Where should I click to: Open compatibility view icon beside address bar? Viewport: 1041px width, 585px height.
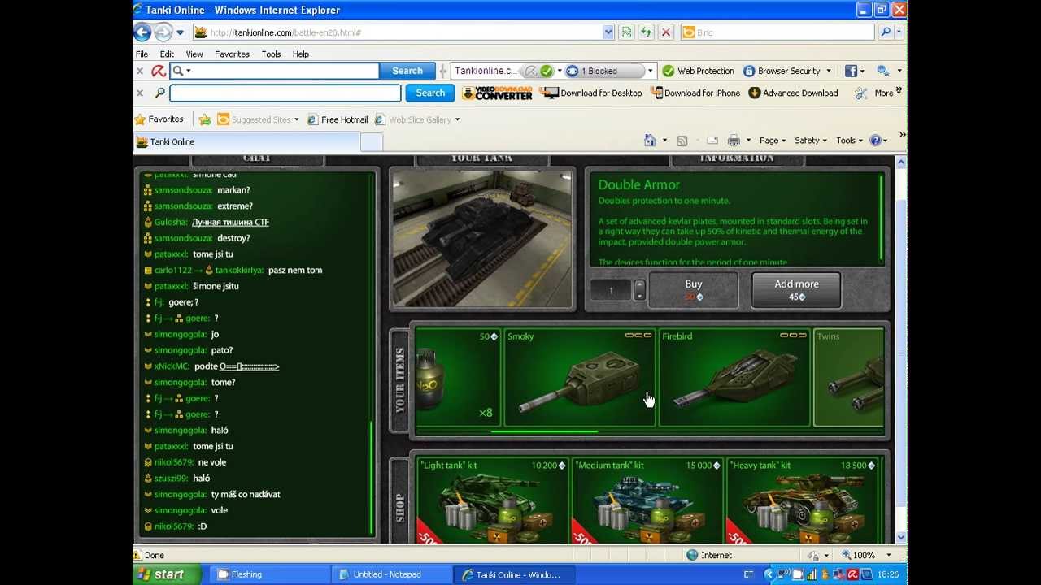[626, 32]
